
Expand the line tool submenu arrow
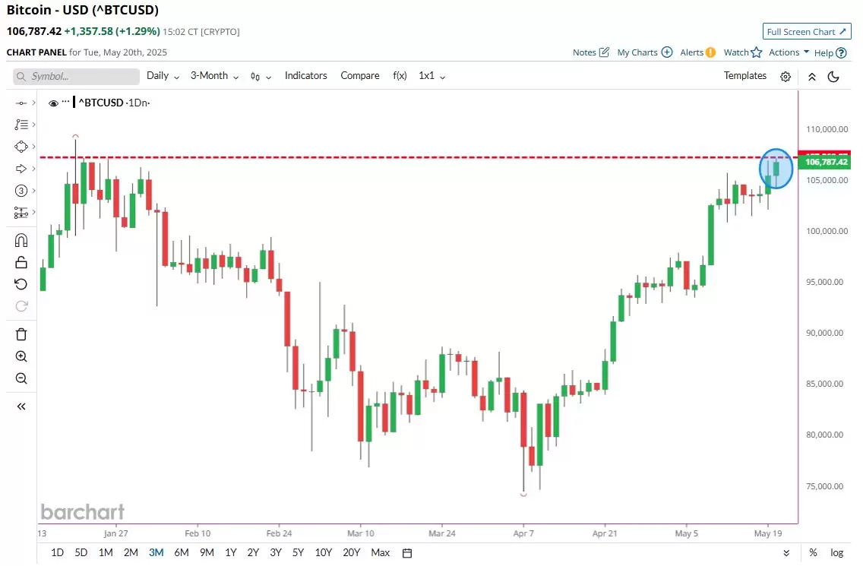[33, 103]
